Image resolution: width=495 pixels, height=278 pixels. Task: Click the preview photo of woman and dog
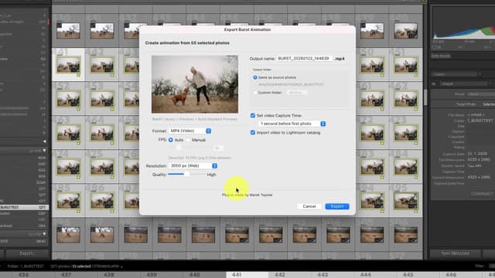point(195,84)
